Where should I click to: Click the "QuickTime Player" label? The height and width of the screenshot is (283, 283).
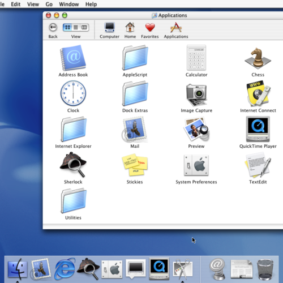(258, 146)
